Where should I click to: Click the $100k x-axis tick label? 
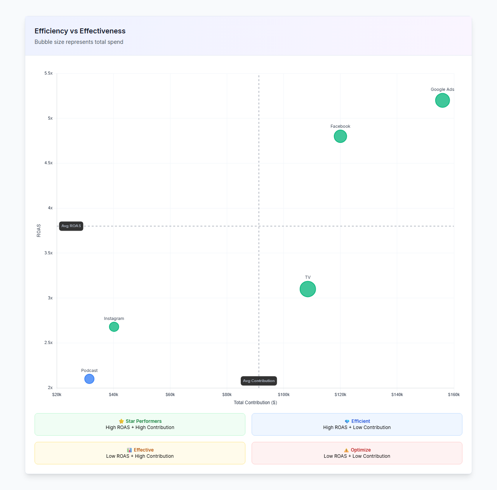[284, 394]
